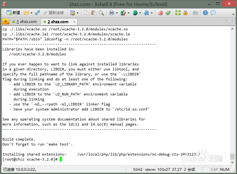Click the 103x27 terminal size indicator
The height and width of the screenshot is (174, 237).
pos(164,170)
